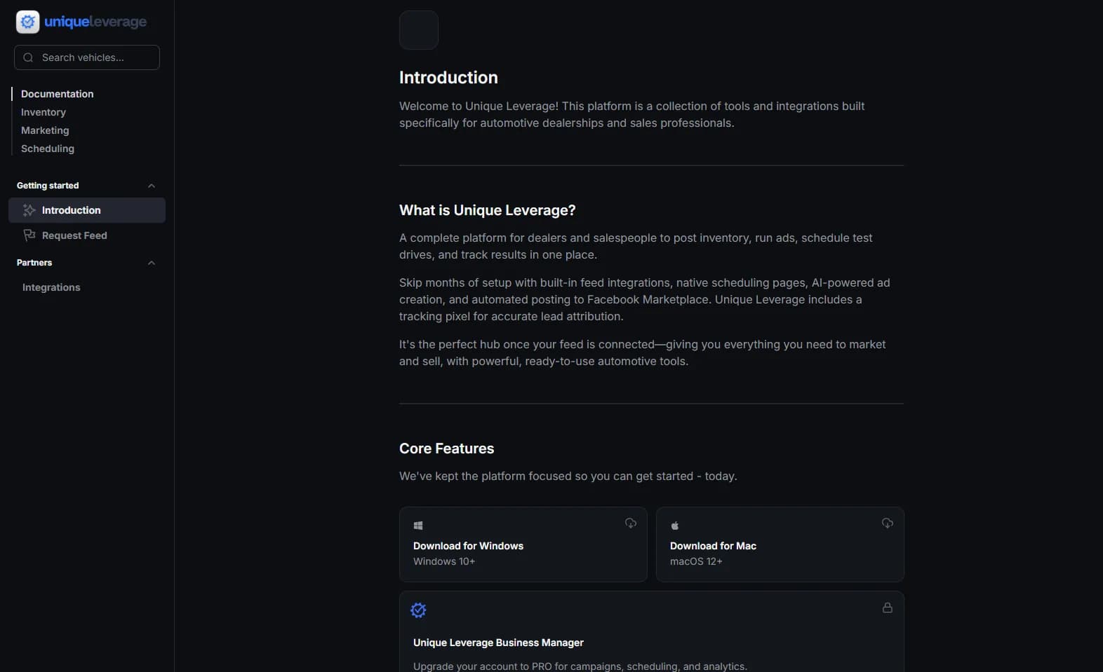Focus the Search vehicles input field
The image size is (1103, 672).
tap(87, 57)
